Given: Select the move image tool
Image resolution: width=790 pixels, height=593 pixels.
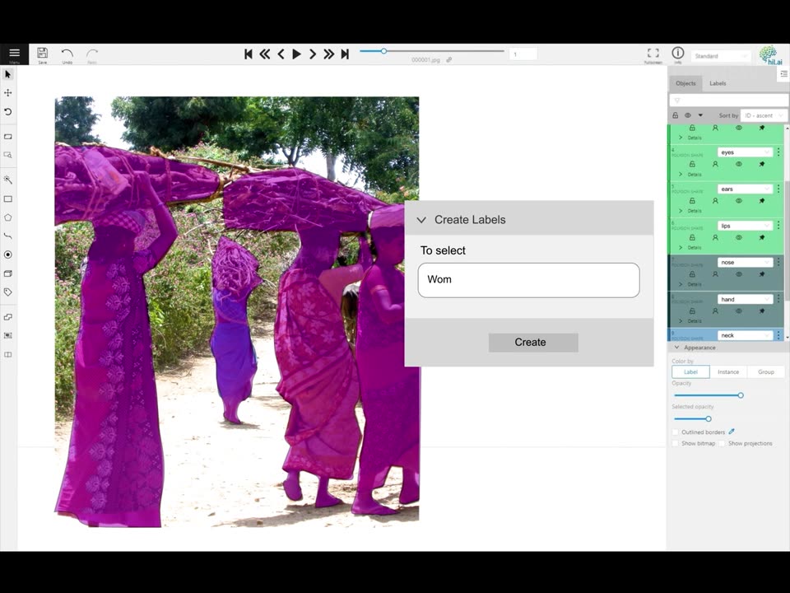Looking at the screenshot, I should (7, 93).
